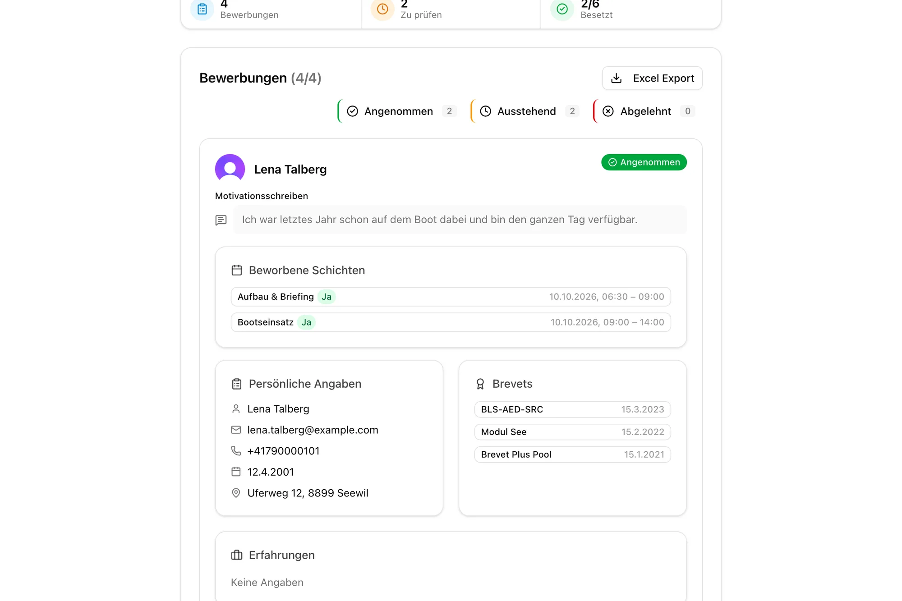This screenshot has width=902, height=601.
Task: Click Lena Talberg's purple avatar
Action: pos(230,169)
